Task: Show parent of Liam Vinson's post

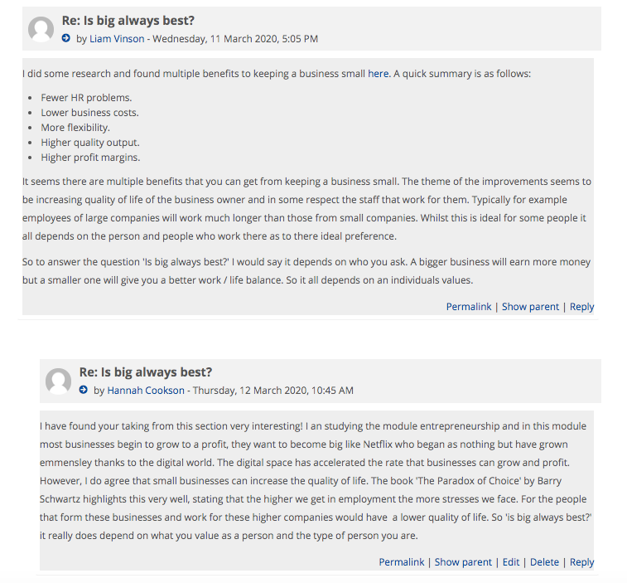Action: 530,307
